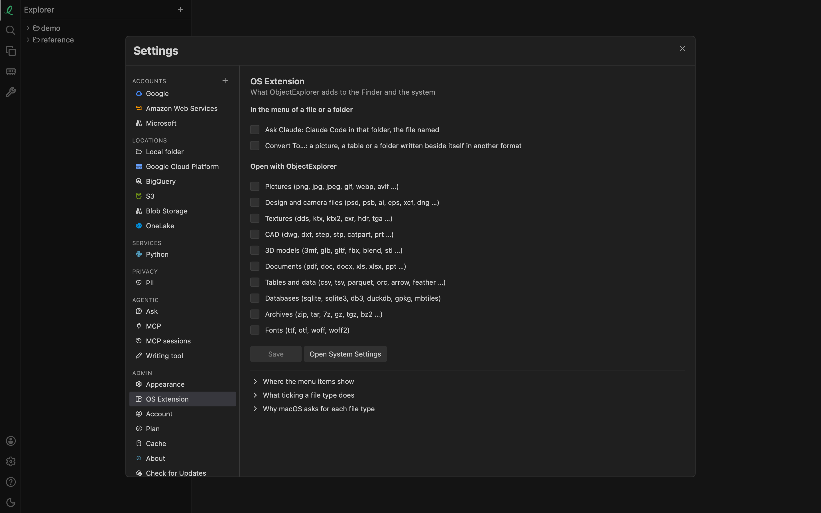Tick the Textures (dds, ktx) checkbox
Screen dimensions: 821x513
pos(255,218)
